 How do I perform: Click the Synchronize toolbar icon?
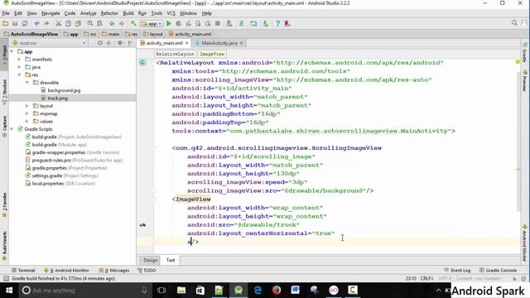click(25, 24)
